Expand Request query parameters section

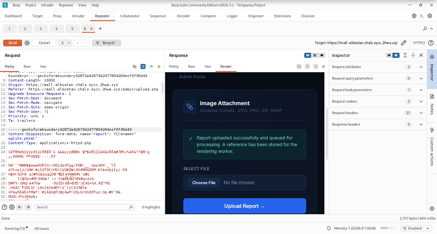point(421,78)
